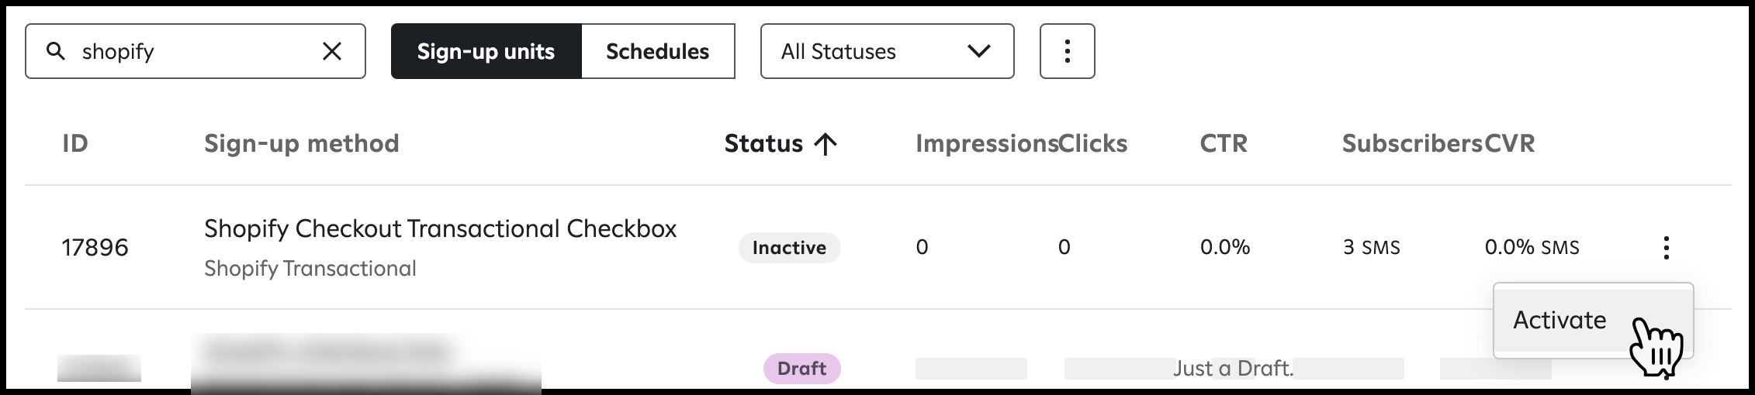Click the search magnifier icon
Viewport: 1755px width, 395px height.
click(x=56, y=51)
